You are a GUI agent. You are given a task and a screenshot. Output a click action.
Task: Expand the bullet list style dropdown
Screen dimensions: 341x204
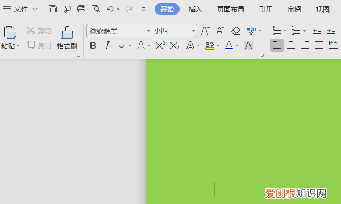[x=285, y=31]
